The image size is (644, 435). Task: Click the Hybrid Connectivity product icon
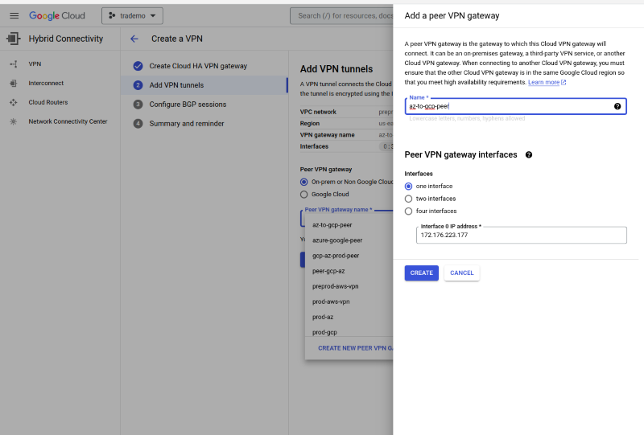point(13,39)
